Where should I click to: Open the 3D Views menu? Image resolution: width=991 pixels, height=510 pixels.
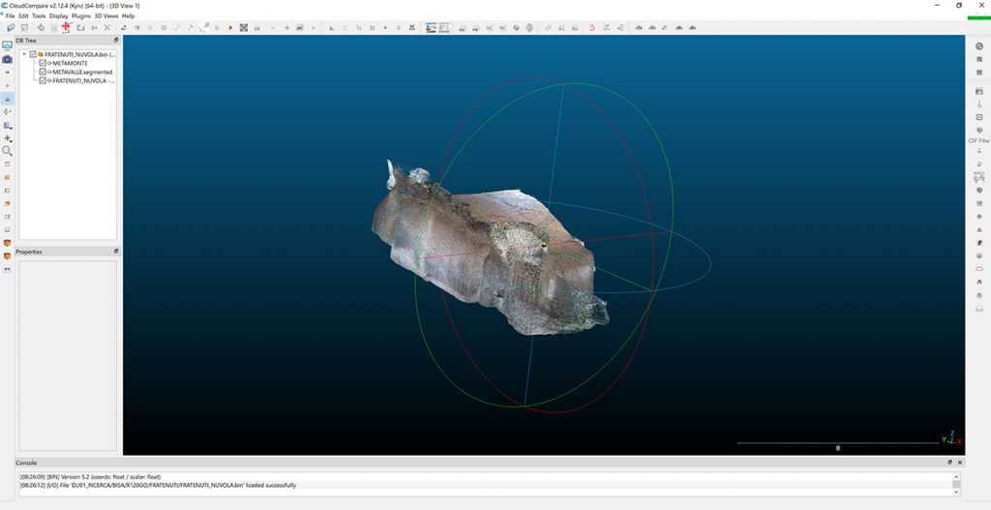pos(105,15)
